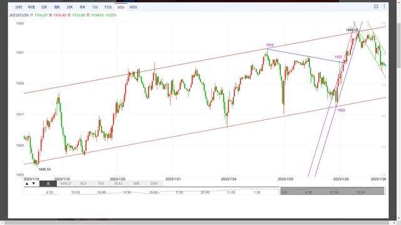Viewport: 401px width, 225px height.
Task: Enable the WR indicator
Action: point(137,183)
